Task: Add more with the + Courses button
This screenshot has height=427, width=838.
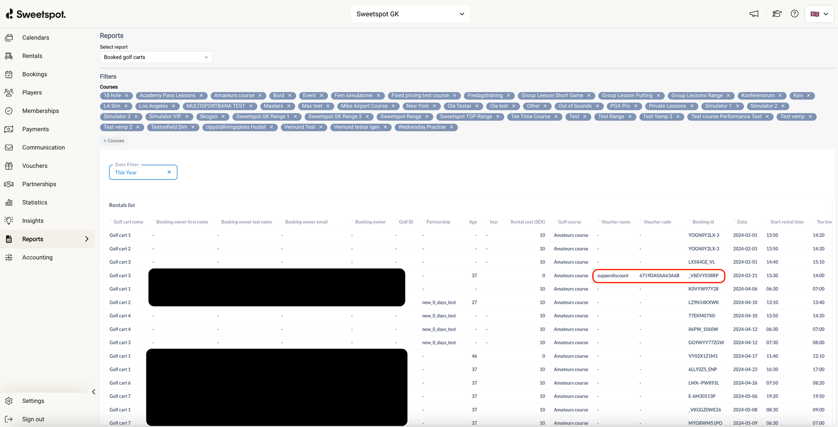Action: (x=114, y=141)
